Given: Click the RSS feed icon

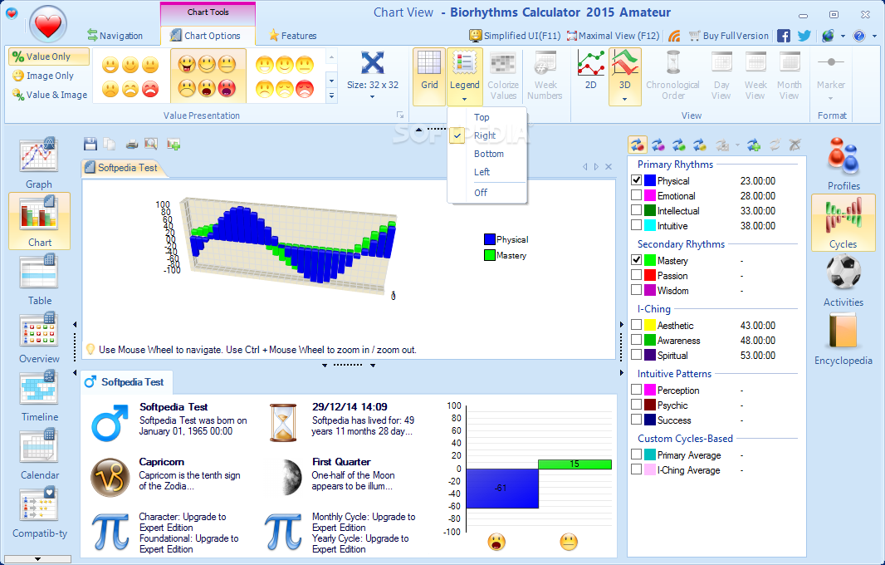Looking at the screenshot, I should point(674,37).
